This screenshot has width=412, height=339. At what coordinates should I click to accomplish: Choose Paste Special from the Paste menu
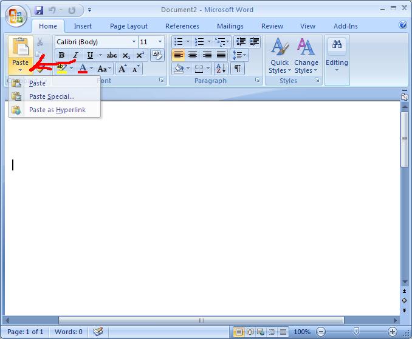pos(52,96)
